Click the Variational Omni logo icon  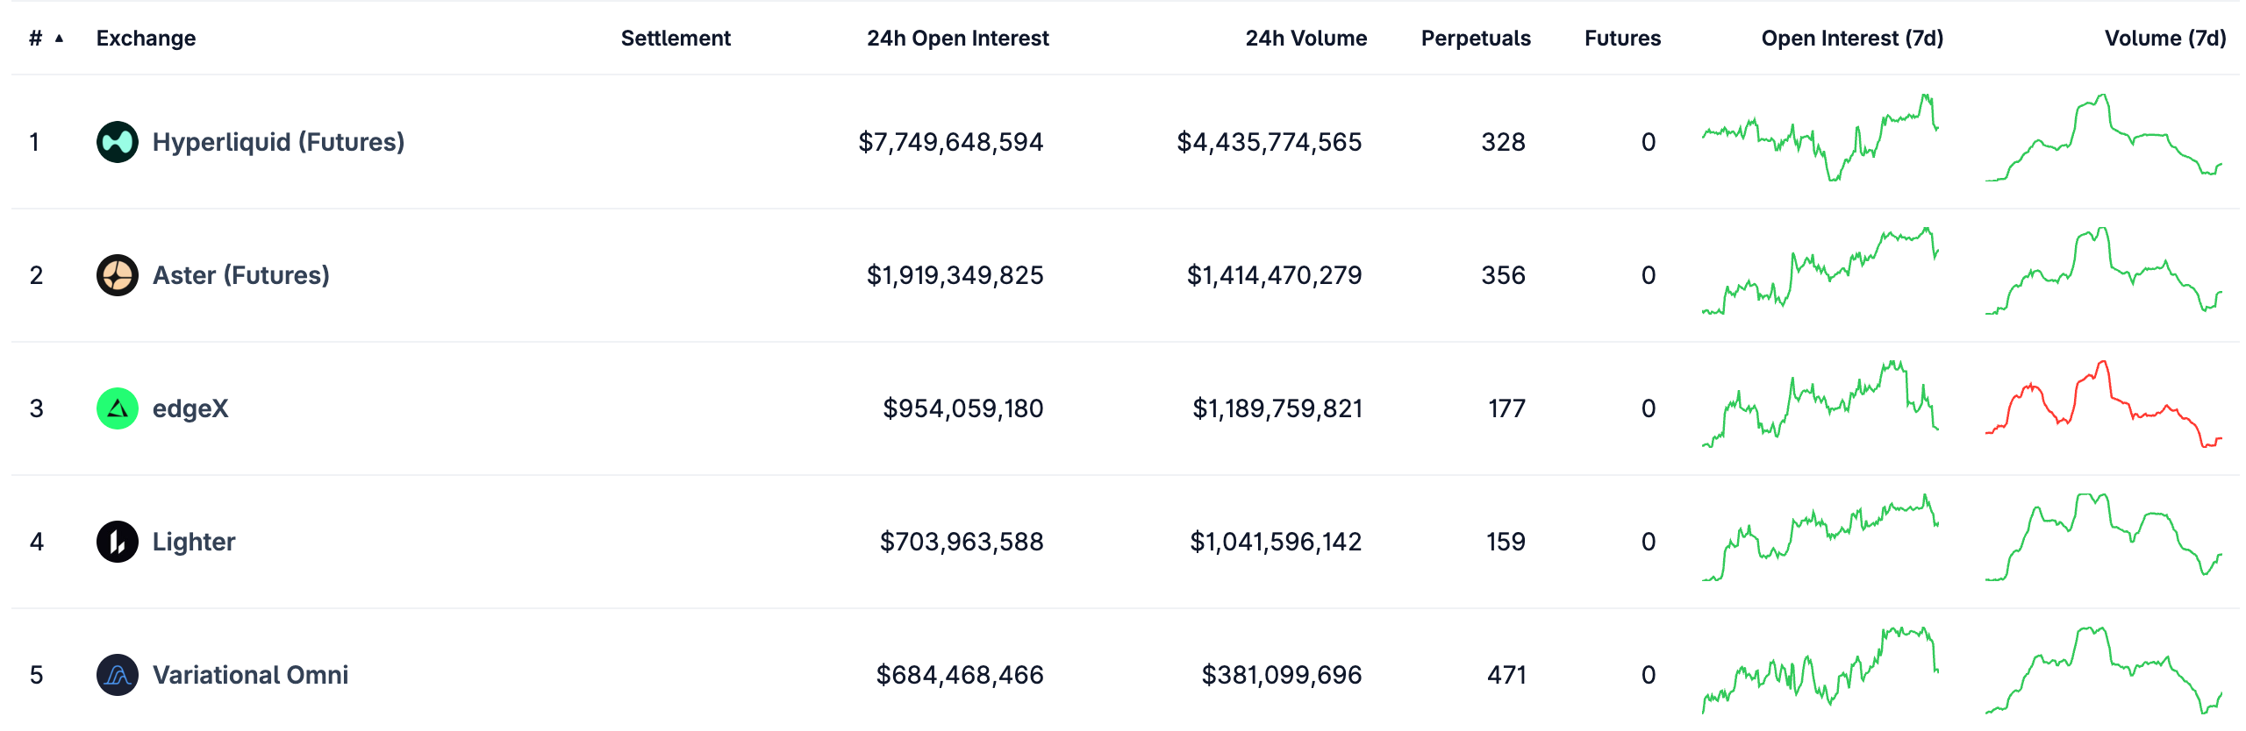117,675
